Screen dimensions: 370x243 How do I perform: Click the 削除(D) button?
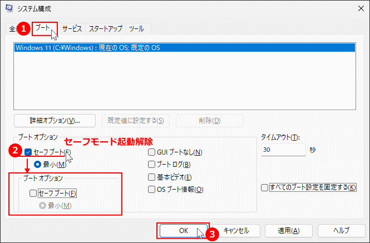pyautogui.click(x=210, y=121)
